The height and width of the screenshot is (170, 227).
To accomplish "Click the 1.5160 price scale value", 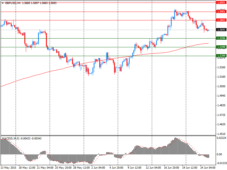I will 222,77.
